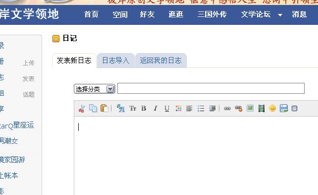Open the 返回我的日志 tab

160,61
